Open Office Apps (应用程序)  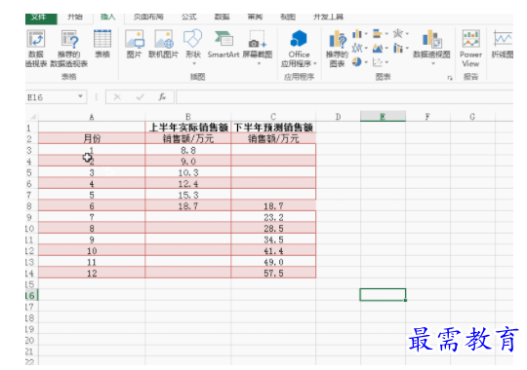click(299, 48)
